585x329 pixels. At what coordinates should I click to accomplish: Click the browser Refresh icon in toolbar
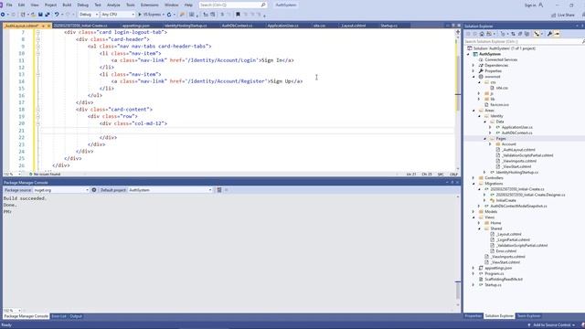169,15
